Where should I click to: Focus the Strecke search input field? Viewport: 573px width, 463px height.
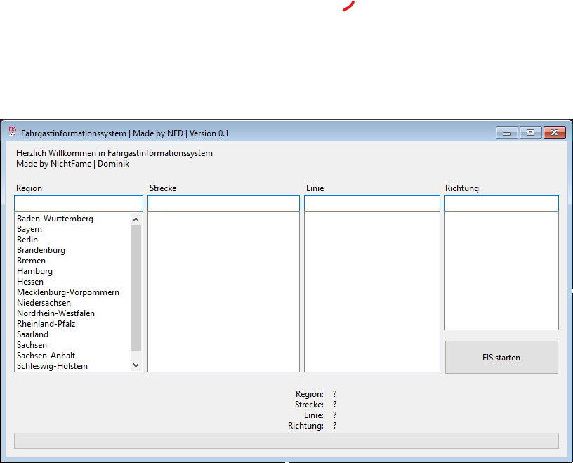(223, 203)
